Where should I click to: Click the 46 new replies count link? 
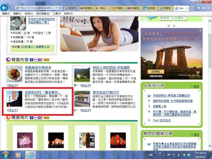[x=25, y=33]
